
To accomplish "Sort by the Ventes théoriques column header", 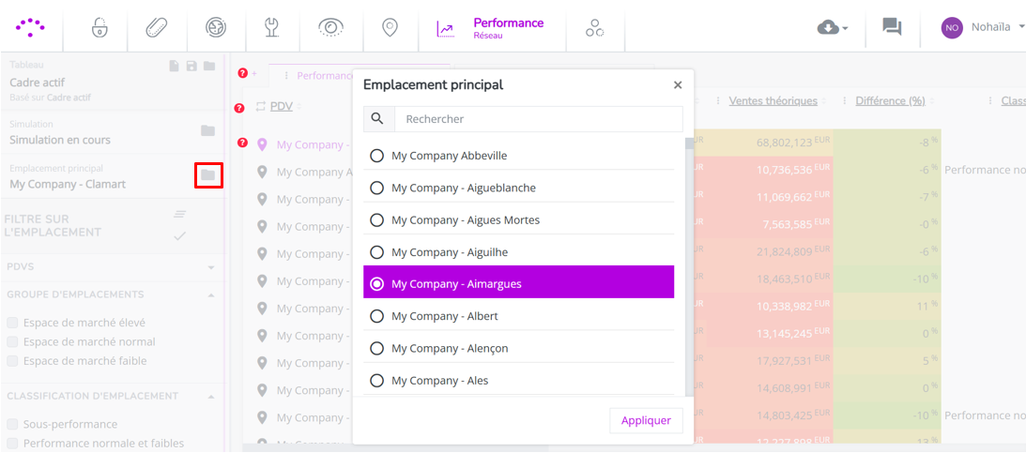I will tap(773, 101).
